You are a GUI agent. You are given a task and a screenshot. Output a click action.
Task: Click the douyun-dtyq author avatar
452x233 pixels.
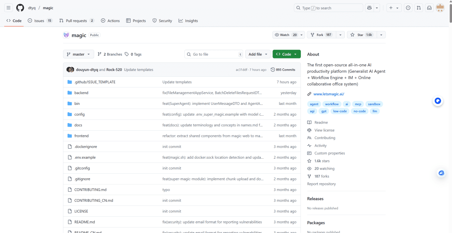coord(69,70)
